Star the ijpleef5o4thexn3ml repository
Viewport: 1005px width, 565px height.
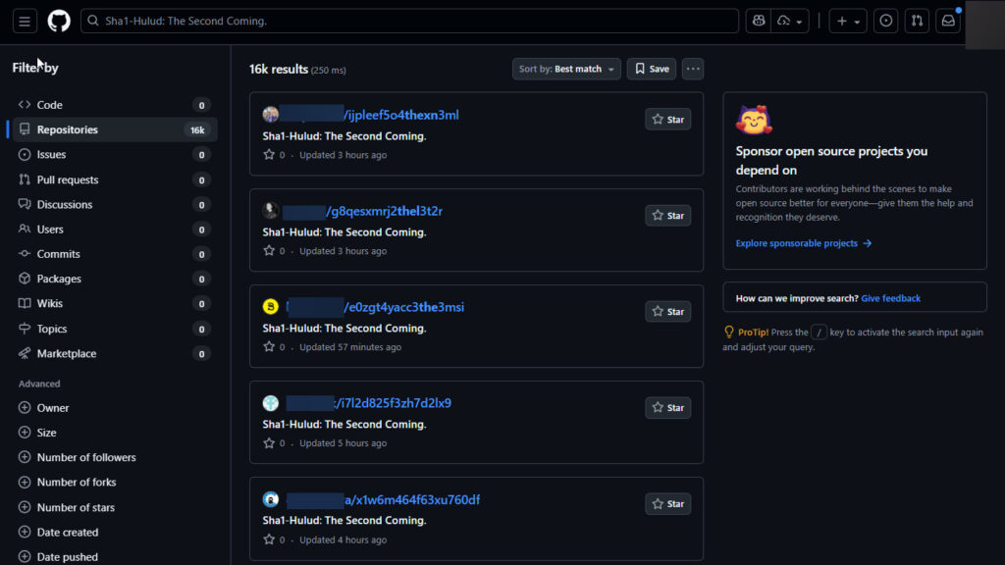pyautogui.click(x=667, y=120)
